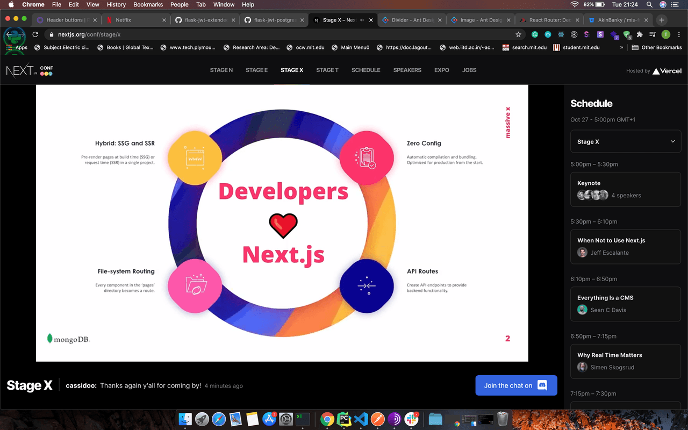
Task: Switch to the flask-jwt-extended GitHub tab
Action: [x=205, y=20]
